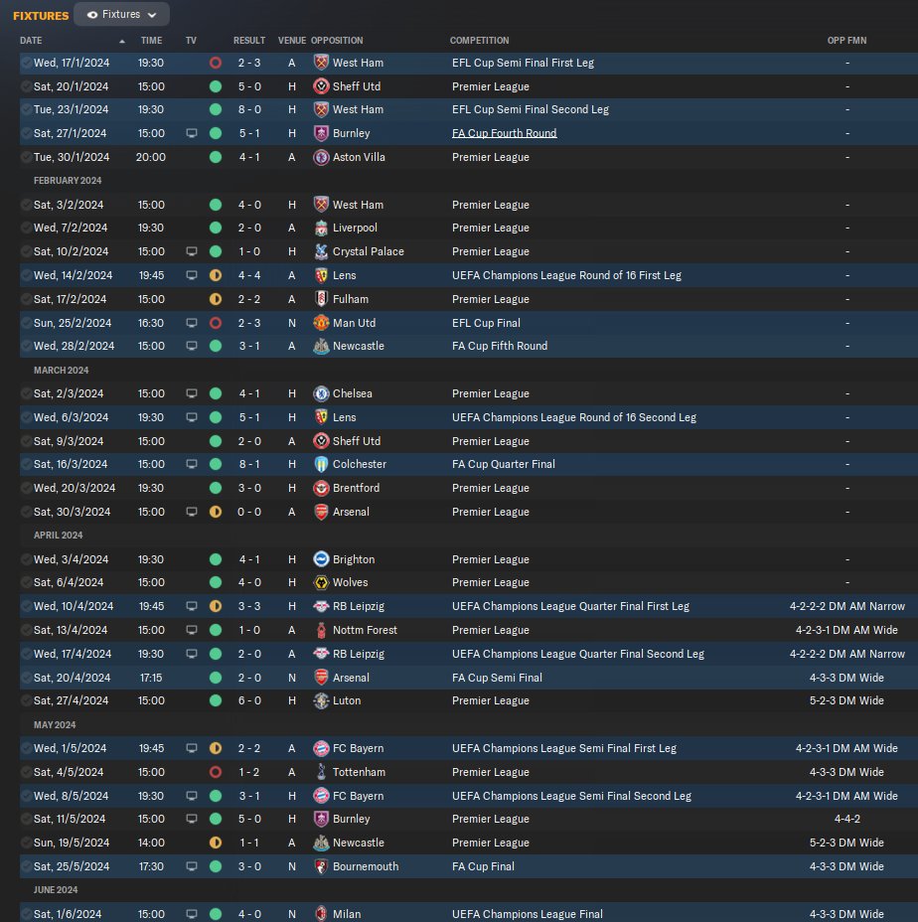Toggle the check mark on Sat, 6/4/2024 row

(26, 582)
